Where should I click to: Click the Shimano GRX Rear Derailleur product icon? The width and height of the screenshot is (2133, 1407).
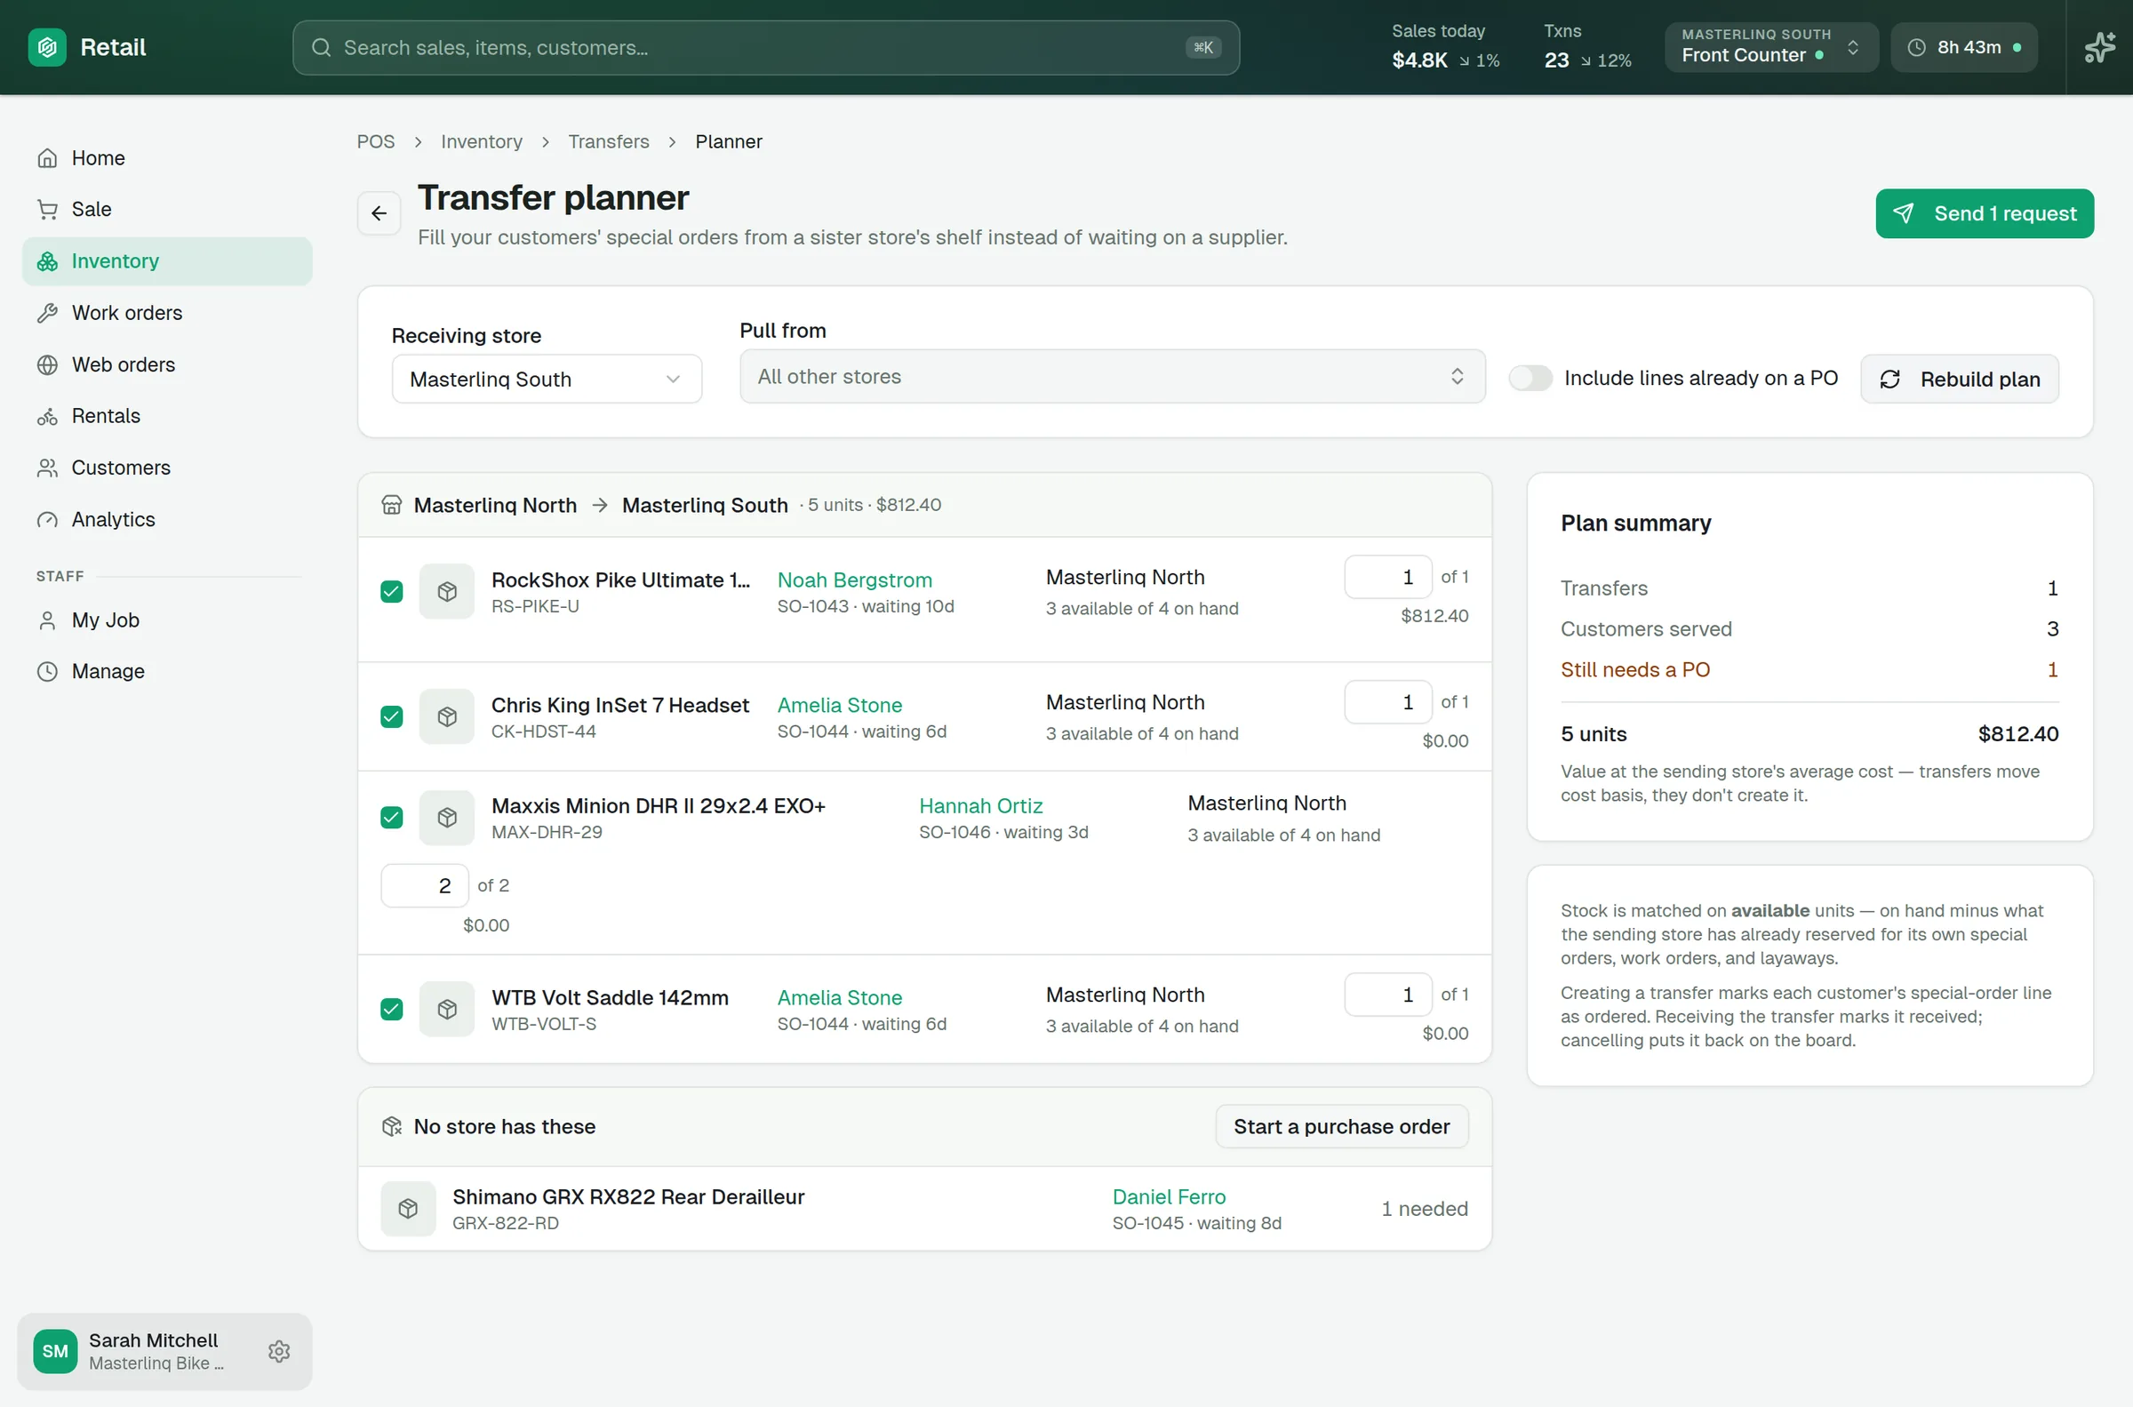[x=408, y=1209]
